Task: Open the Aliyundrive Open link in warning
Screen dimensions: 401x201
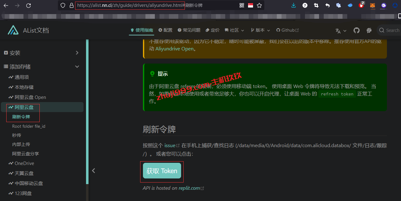Action: point(175,49)
